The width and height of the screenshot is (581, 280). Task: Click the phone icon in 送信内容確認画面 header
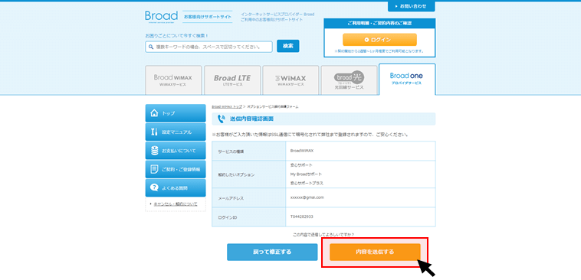(222, 119)
